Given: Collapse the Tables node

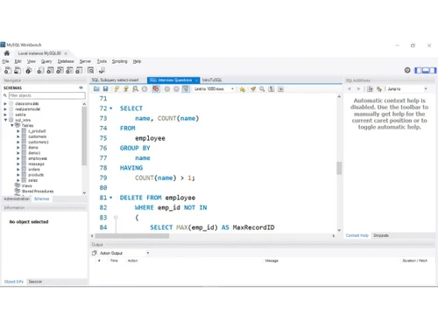Looking at the screenshot, I should tap(12, 125).
